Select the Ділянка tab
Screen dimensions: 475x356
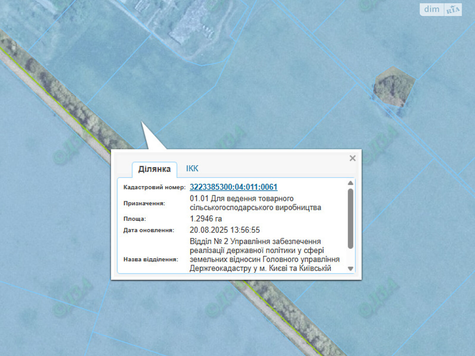154,169
